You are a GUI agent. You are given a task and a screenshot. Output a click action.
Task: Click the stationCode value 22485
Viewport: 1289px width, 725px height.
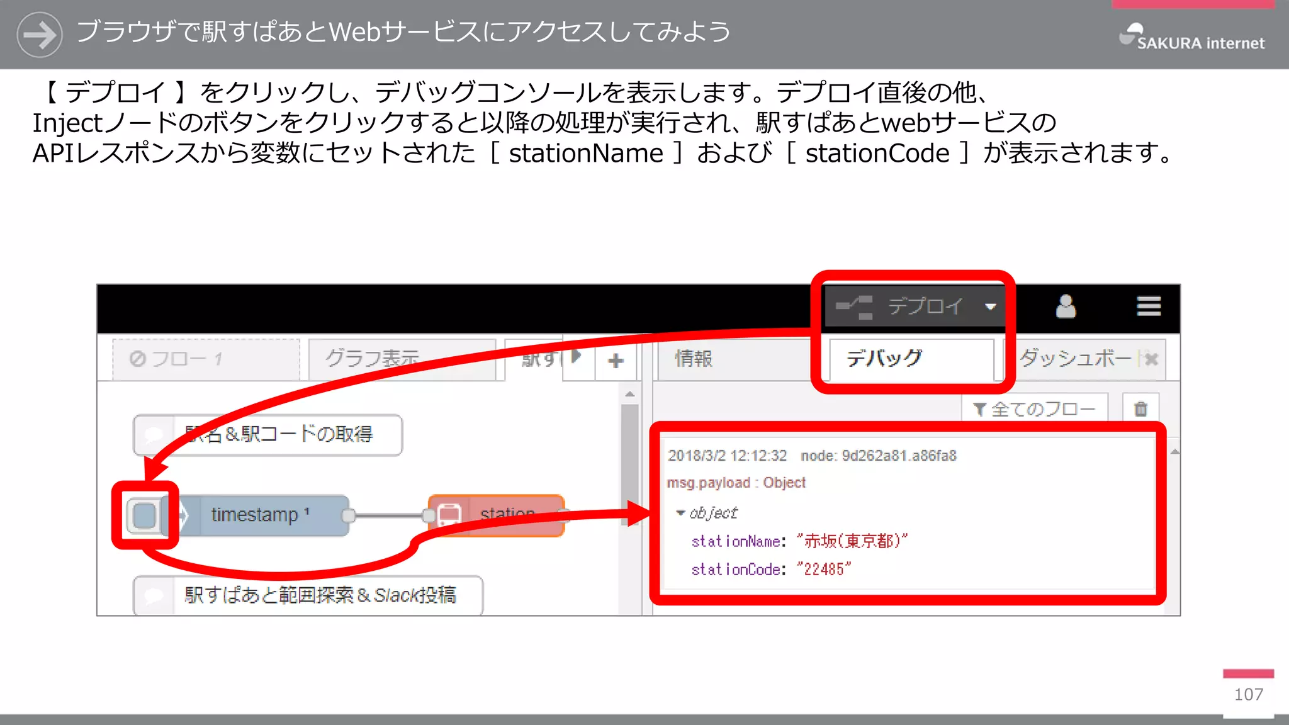click(x=824, y=569)
